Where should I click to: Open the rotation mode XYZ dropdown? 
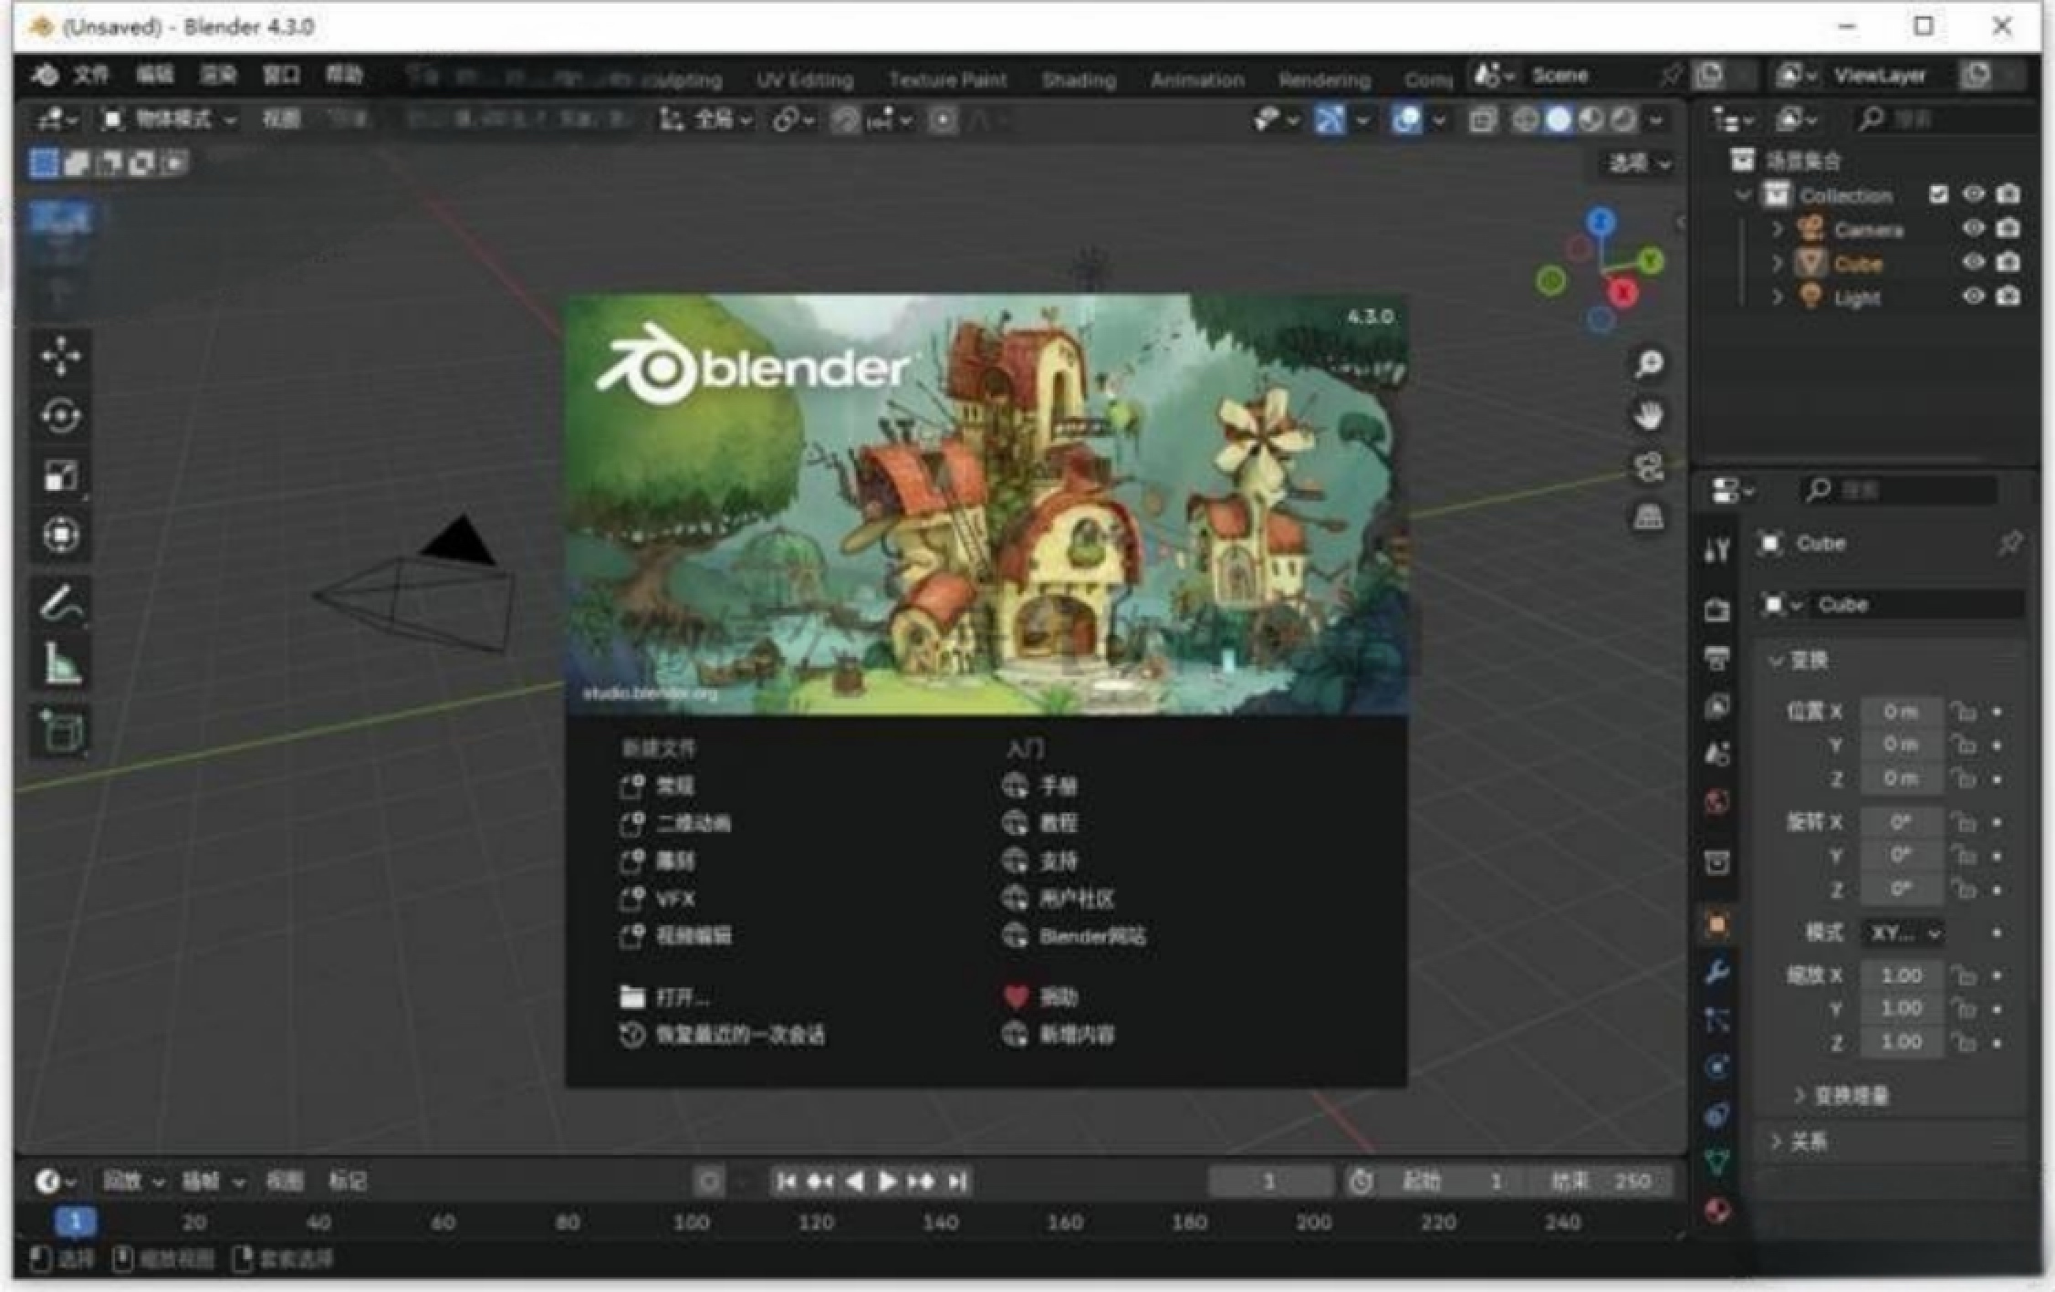[x=1903, y=933]
